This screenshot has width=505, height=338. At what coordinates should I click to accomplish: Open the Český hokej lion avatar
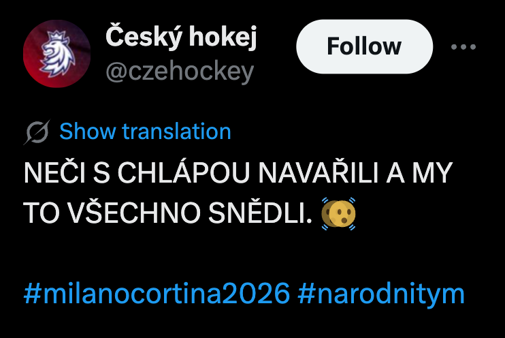click(x=57, y=54)
